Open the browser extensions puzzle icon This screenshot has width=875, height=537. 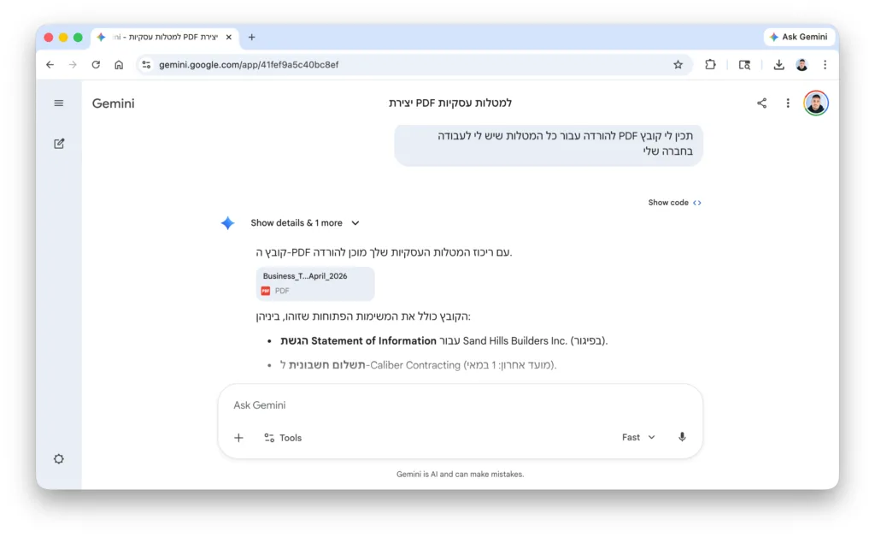pyautogui.click(x=710, y=65)
